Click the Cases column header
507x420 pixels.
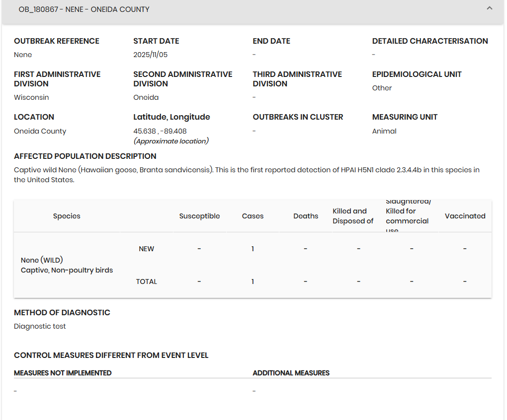(253, 216)
